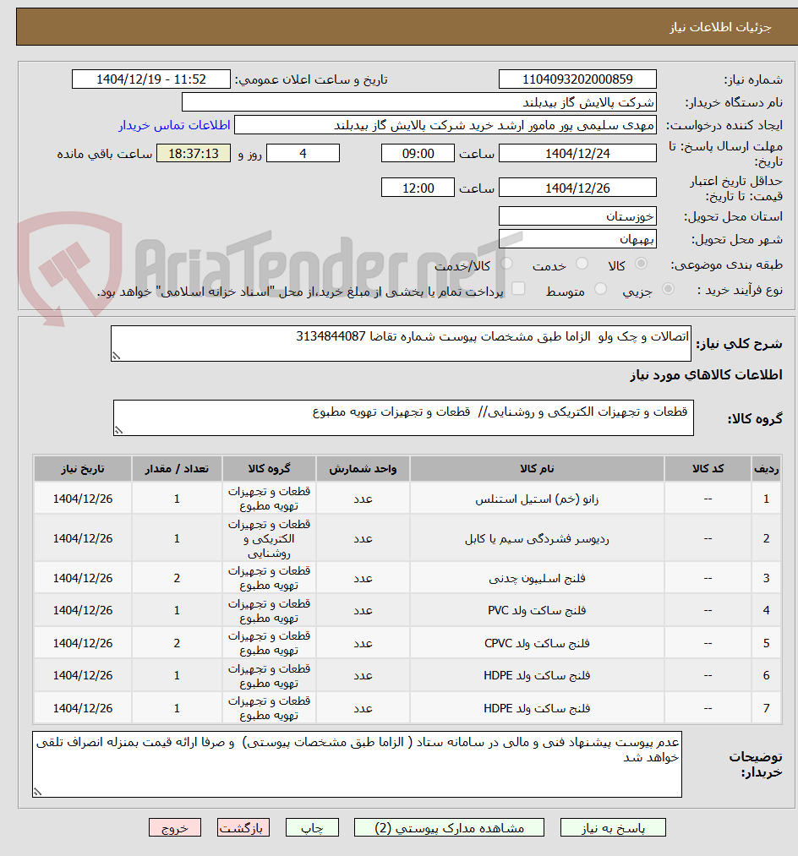Select the متوسط purchase type radio
The width and height of the screenshot is (798, 856).
pos(600,289)
